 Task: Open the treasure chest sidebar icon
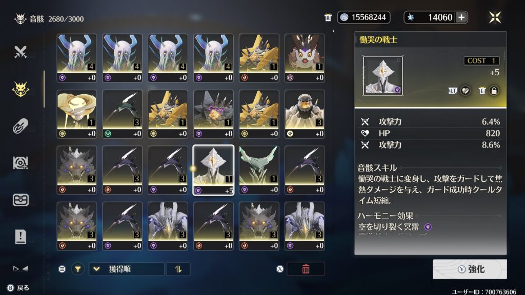21,200
